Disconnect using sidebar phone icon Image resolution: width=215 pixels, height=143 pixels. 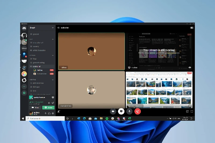(x=53, y=103)
